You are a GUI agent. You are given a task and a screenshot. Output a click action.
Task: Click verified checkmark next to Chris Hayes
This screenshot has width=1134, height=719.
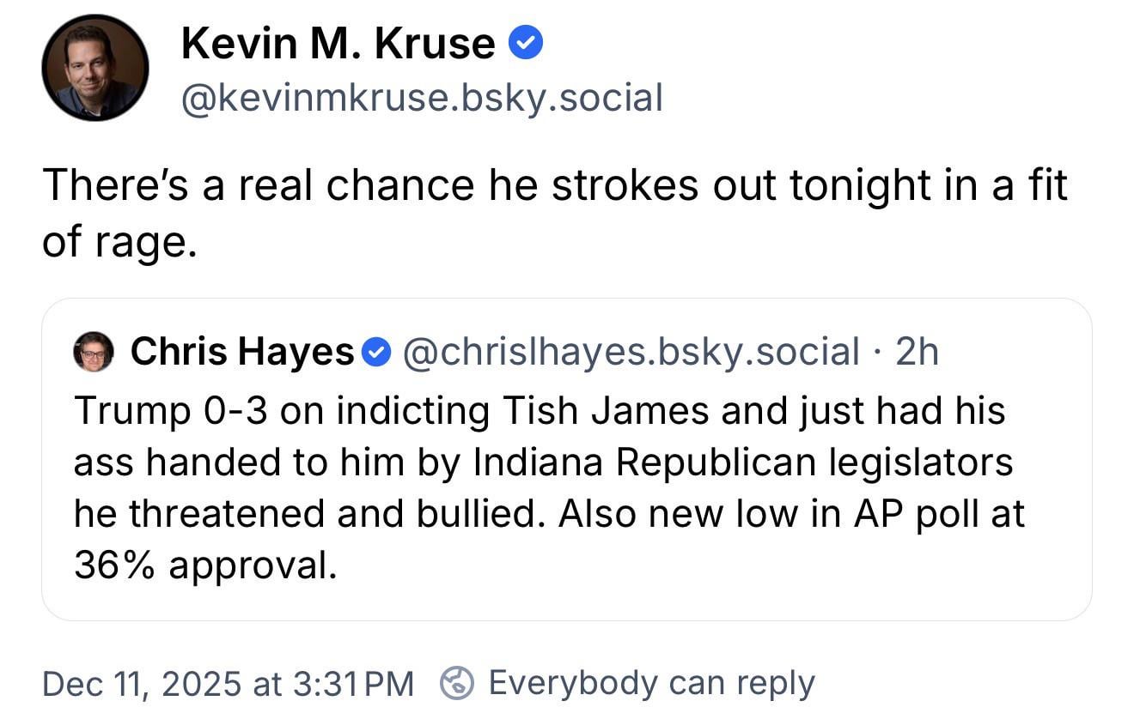tap(377, 352)
